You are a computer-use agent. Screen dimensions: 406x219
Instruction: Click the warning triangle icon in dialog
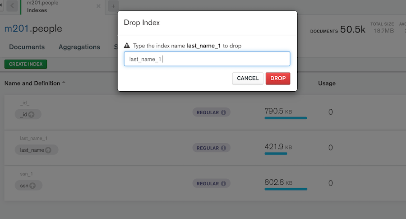click(127, 46)
